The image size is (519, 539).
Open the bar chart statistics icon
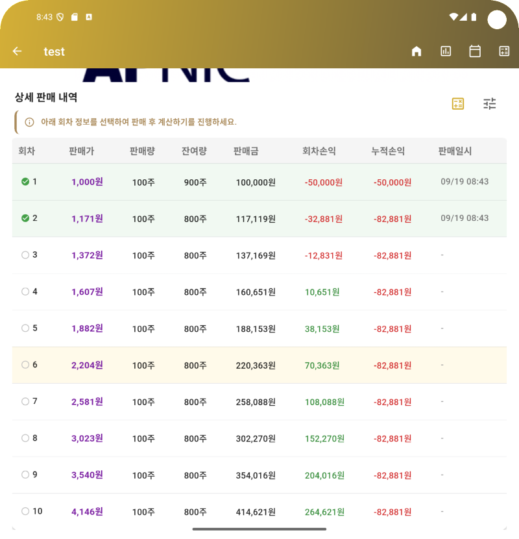click(446, 51)
